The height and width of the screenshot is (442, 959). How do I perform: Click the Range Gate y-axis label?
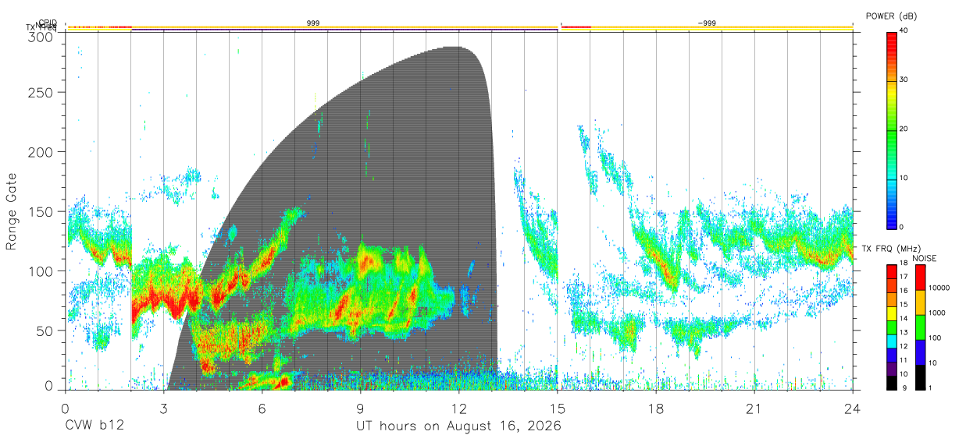tap(12, 212)
